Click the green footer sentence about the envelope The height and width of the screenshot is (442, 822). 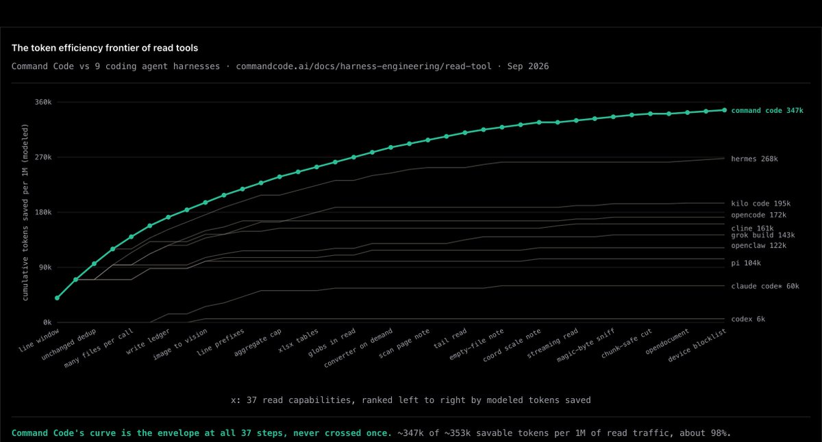(201, 433)
